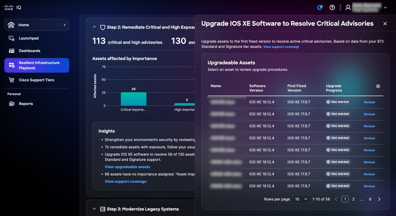Click View support coverage link in panel description
The width and height of the screenshot is (396, 216).
[x=281, y=47]
